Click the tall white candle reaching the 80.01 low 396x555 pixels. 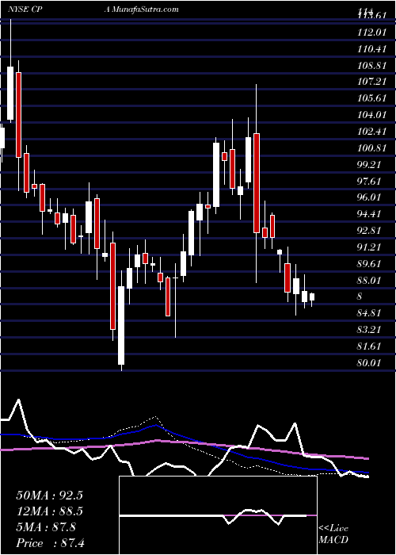coord(121,325)
